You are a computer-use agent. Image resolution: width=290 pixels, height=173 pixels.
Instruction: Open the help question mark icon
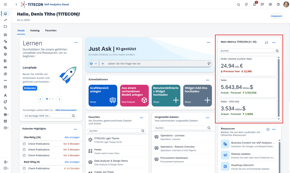click(278, 5)
